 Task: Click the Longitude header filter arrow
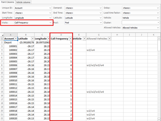(x=48, y=39)
